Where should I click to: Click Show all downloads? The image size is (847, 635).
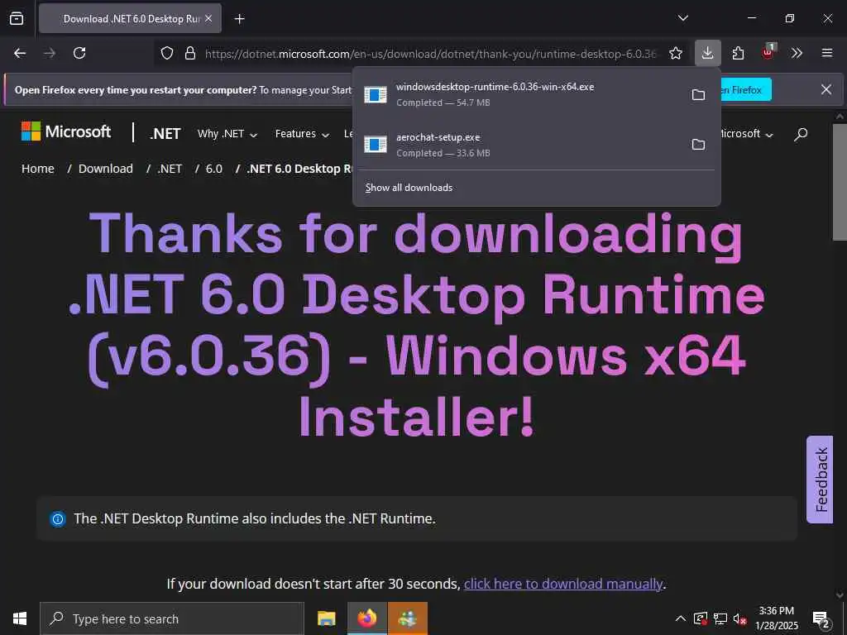coord(409,188)
